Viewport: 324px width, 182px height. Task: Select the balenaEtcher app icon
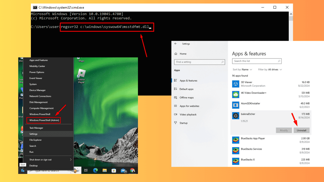[x=236, y=116]
